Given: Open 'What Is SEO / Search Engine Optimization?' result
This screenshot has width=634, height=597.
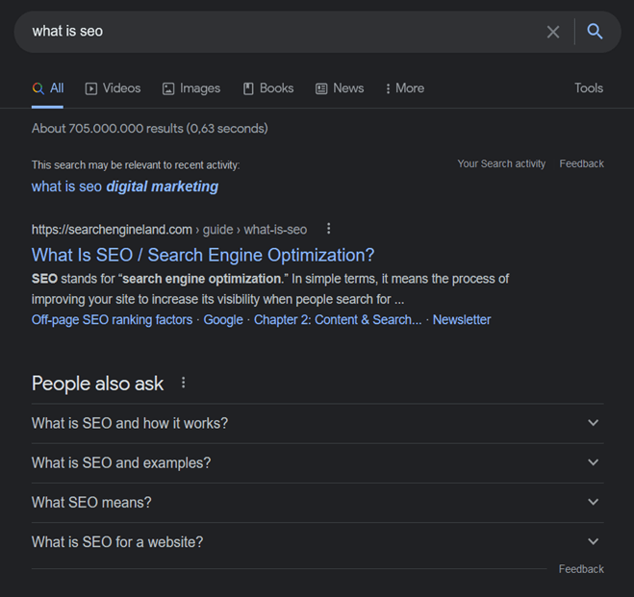Looking at the screenshot, I should [x=203, y=255].
